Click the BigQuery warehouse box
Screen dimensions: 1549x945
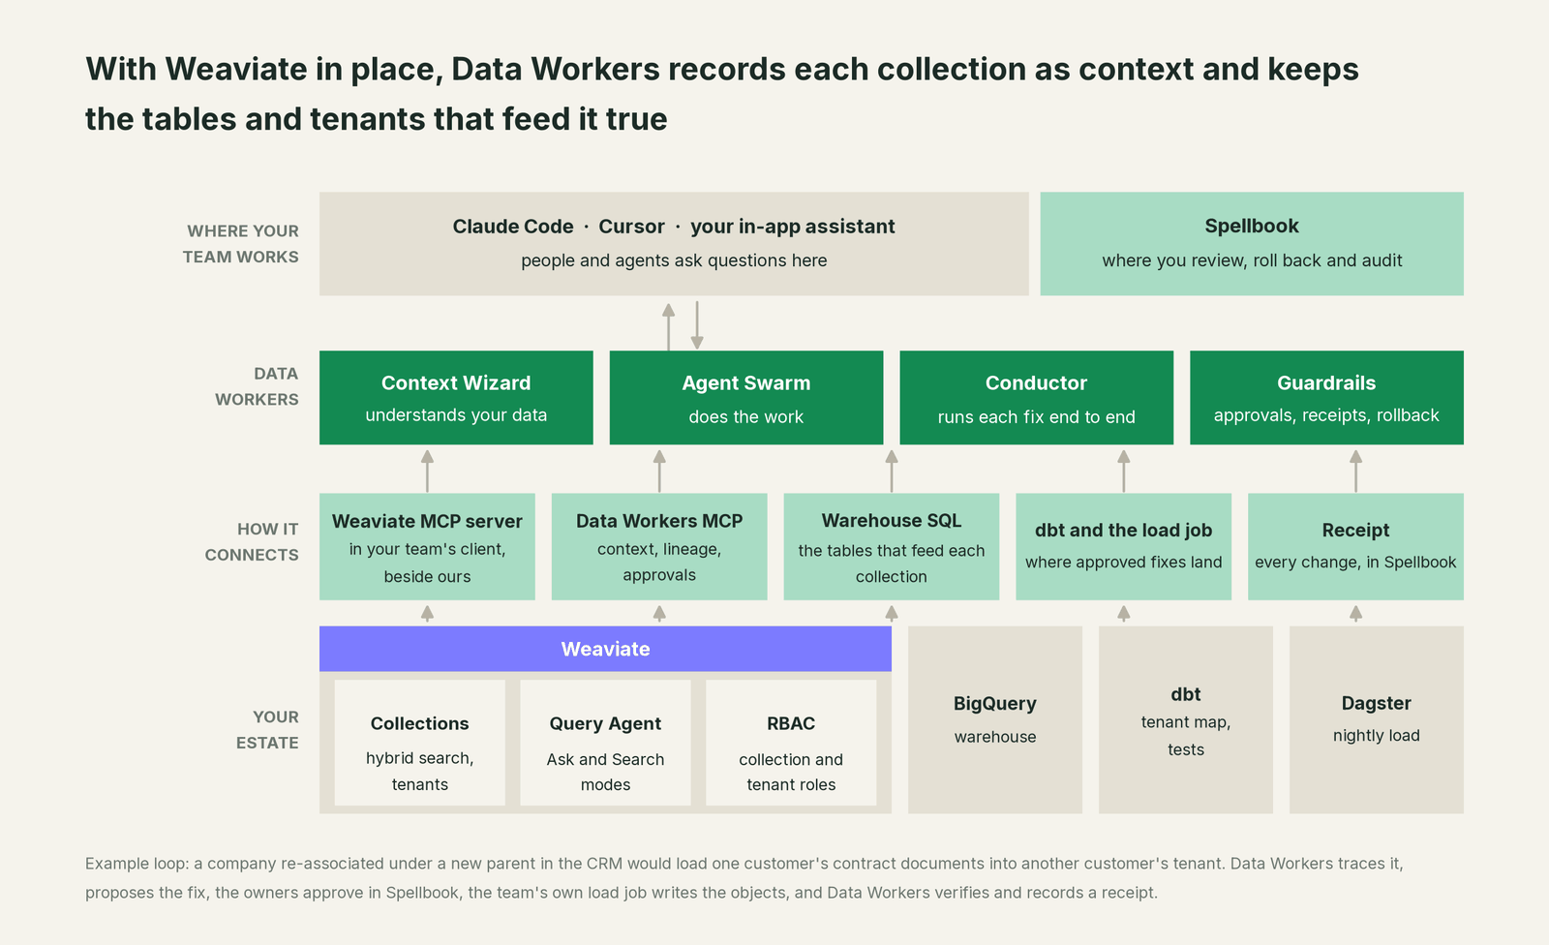995,719
